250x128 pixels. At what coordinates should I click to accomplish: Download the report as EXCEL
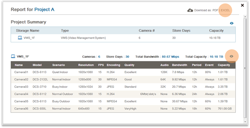click(225, 10)
